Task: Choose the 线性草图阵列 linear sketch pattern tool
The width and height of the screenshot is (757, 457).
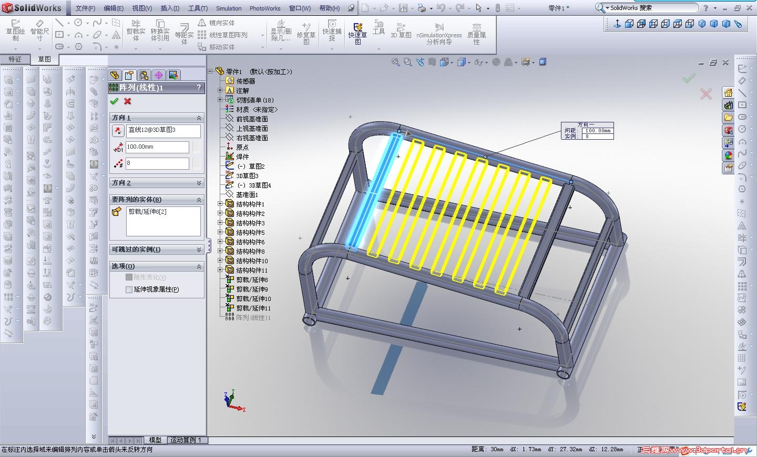Action: 222,35
